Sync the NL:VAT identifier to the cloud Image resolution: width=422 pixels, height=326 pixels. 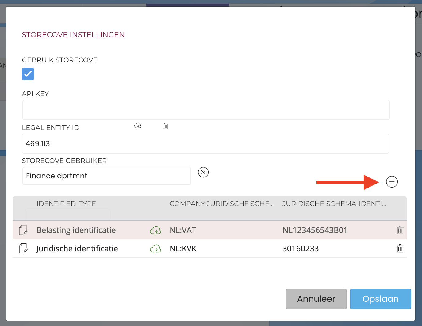click(x=155, y=230)
